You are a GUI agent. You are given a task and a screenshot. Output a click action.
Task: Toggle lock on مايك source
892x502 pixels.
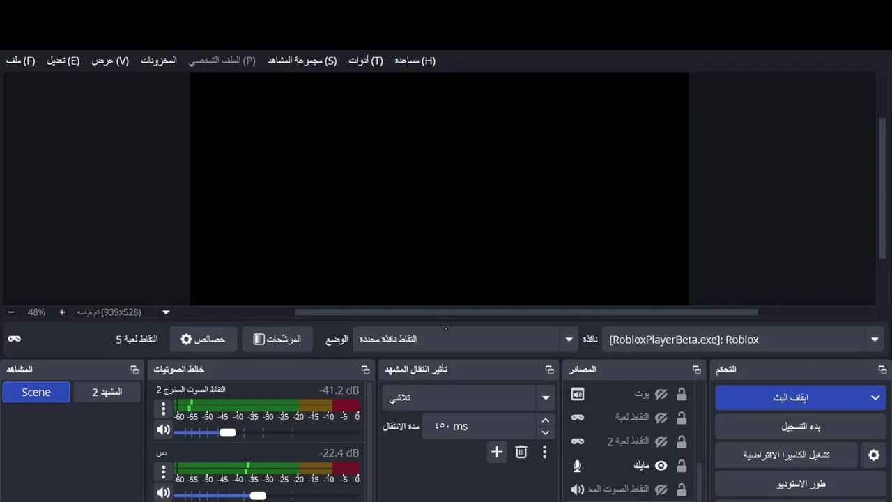click(682, 466)
